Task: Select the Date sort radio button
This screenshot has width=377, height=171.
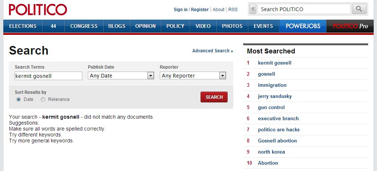Action: [x=19, y=99]
